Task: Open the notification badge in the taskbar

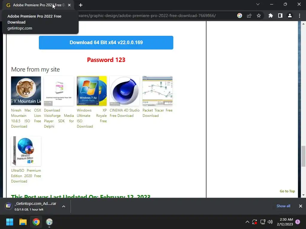Action: (298, 222)
